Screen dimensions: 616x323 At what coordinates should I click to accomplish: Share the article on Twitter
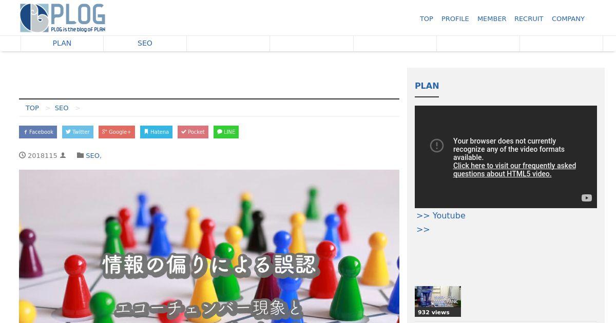click(x=78, y=132)
